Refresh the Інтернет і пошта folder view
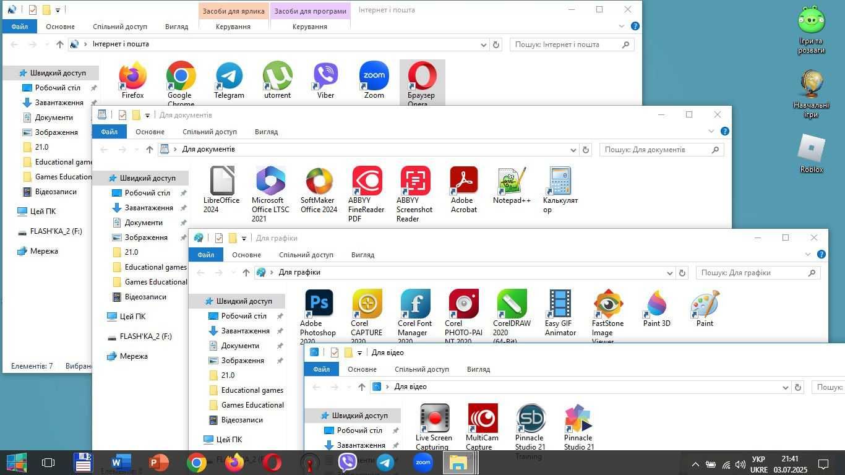This screenshot has width=845, height=475. click(496, 45)
